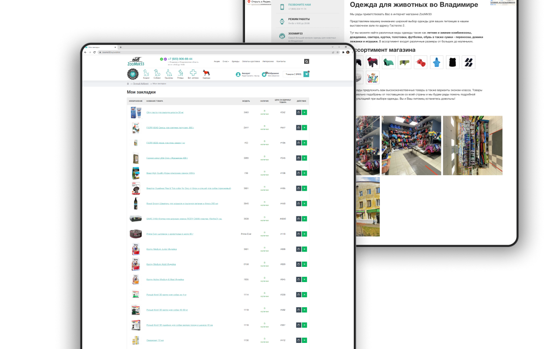Screen dimensions: 557x349
Task: Open the Бренды menu item
Action: 235,61
